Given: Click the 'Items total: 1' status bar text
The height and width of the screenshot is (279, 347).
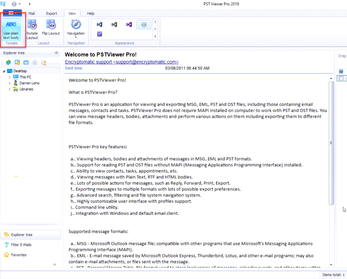Looking at the screenshot, I should click(333, 275).
